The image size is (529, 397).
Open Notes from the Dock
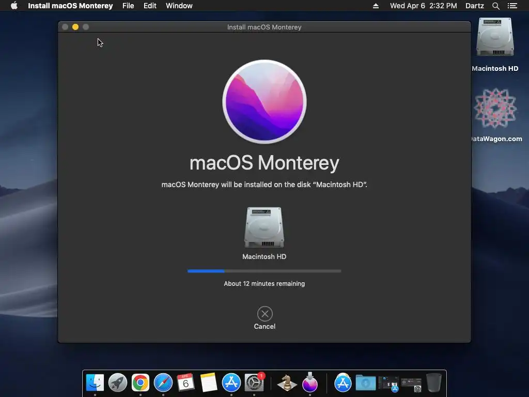click(209, 383)
